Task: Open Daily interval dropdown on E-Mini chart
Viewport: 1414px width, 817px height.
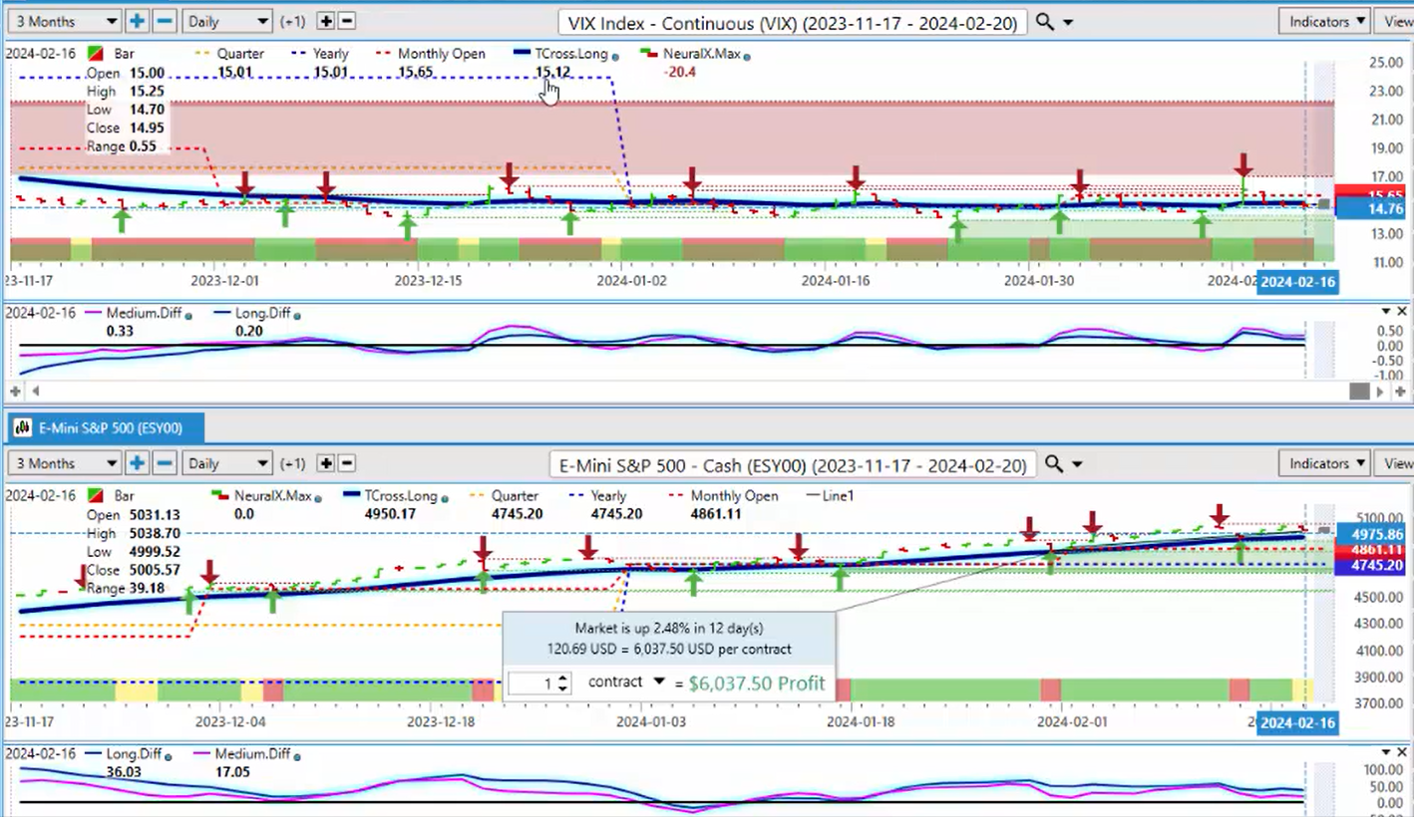Action: tap(227, 463)
